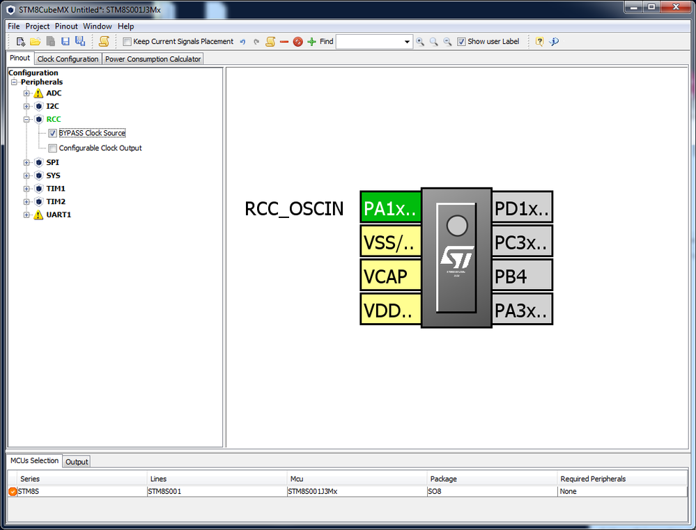The width and height of the screenshot is (696, 530).
Task: Click the VDD pin on chip
Action: [x=390, y=309]
